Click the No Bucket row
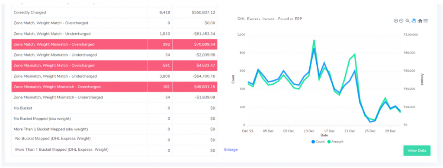This screenshot has width=443, height=168. pyautogui.click(x=114, y=108)
